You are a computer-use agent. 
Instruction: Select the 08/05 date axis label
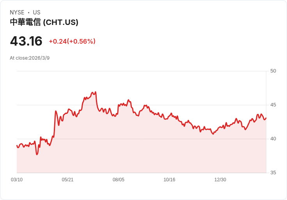(x=119, y=180)
